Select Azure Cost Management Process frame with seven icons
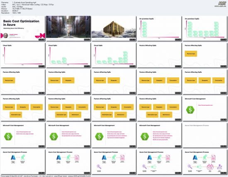The image size is (228, 177). 205,162
